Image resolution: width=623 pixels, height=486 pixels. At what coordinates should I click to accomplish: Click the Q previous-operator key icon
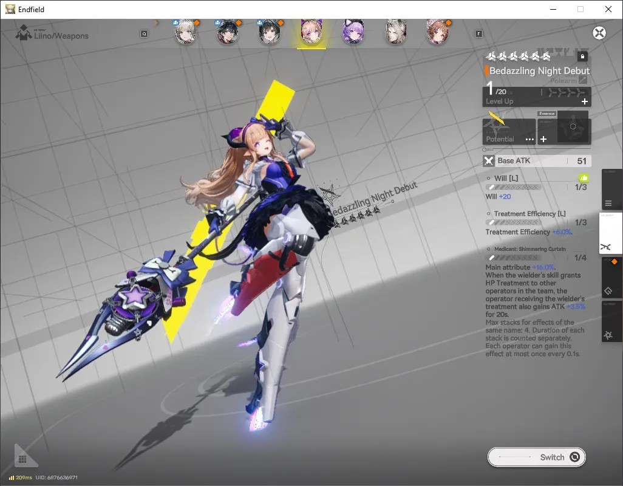tap(145, 34)
